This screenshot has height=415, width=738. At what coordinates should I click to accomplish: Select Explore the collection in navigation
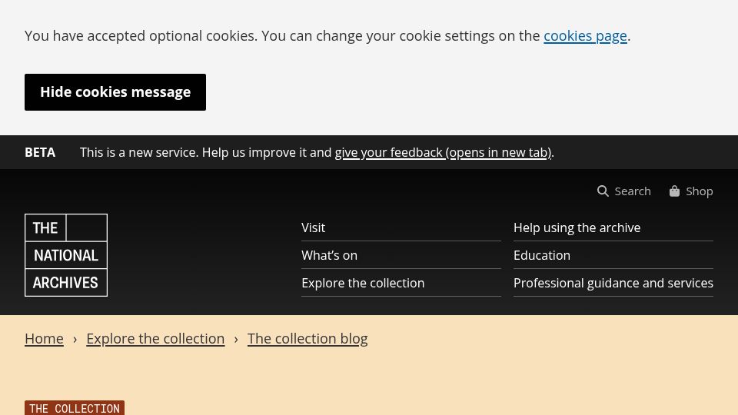363,284
